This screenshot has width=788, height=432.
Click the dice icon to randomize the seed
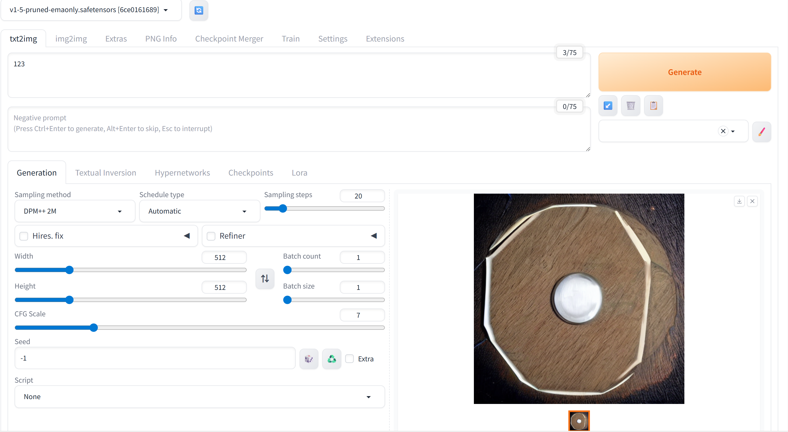[x=309, y=359]
